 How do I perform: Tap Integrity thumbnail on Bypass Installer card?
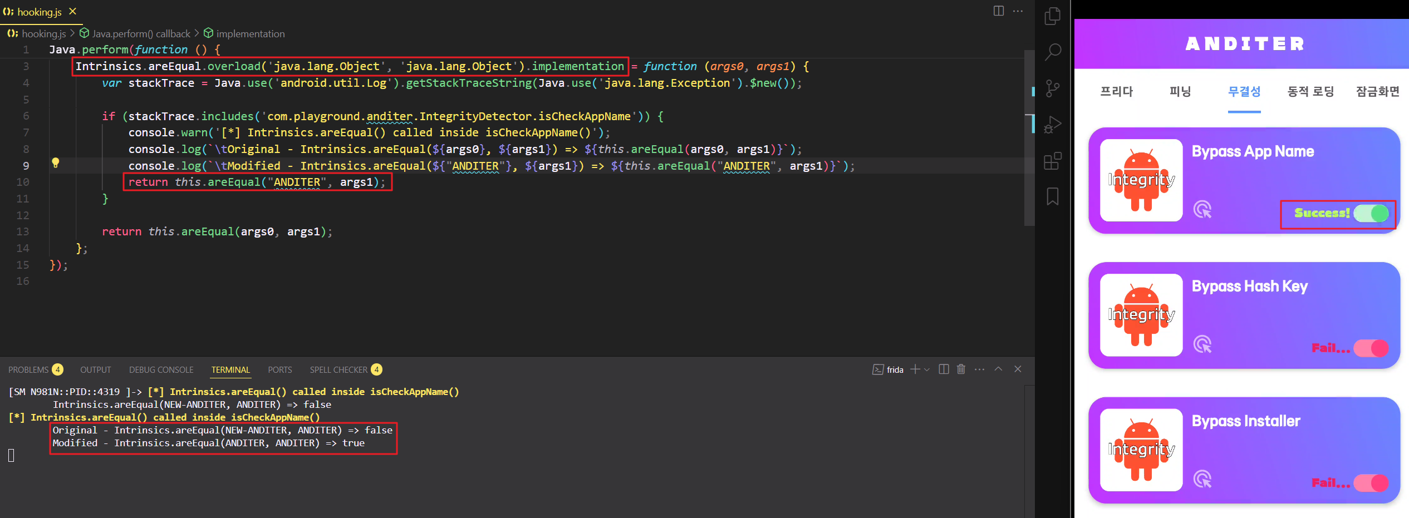[x=1141, y=450]
